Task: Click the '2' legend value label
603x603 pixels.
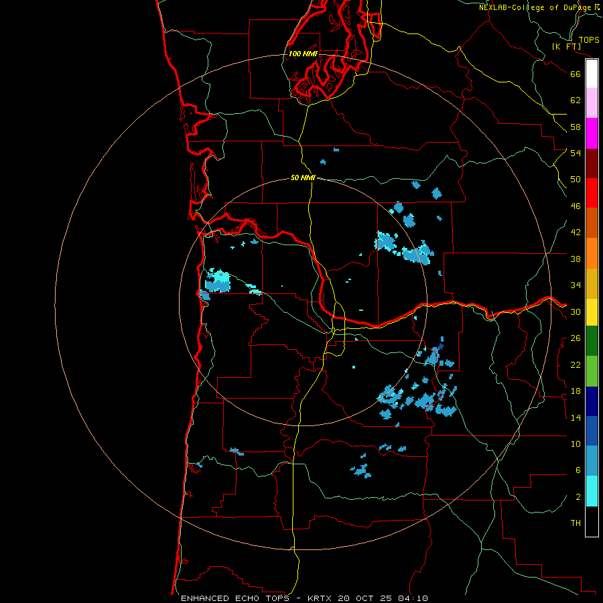Action: 578,497
